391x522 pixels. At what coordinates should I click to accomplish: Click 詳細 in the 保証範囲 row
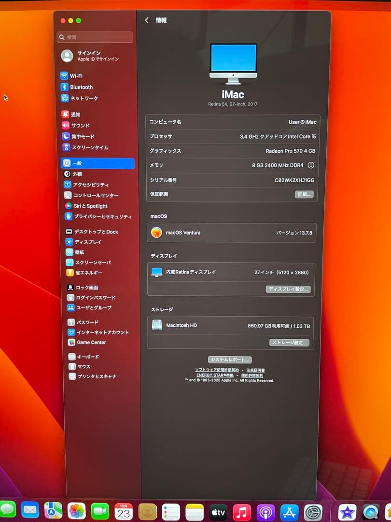pos(303,194)
